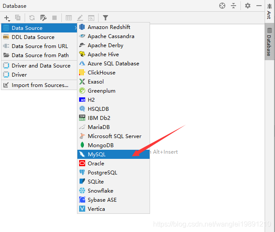Select Exasol data source
Viewport: 275px width, 232px height.
click(x=113, y=82)
